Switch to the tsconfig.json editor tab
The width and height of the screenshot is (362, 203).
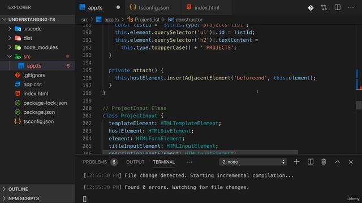pos(153,7)
